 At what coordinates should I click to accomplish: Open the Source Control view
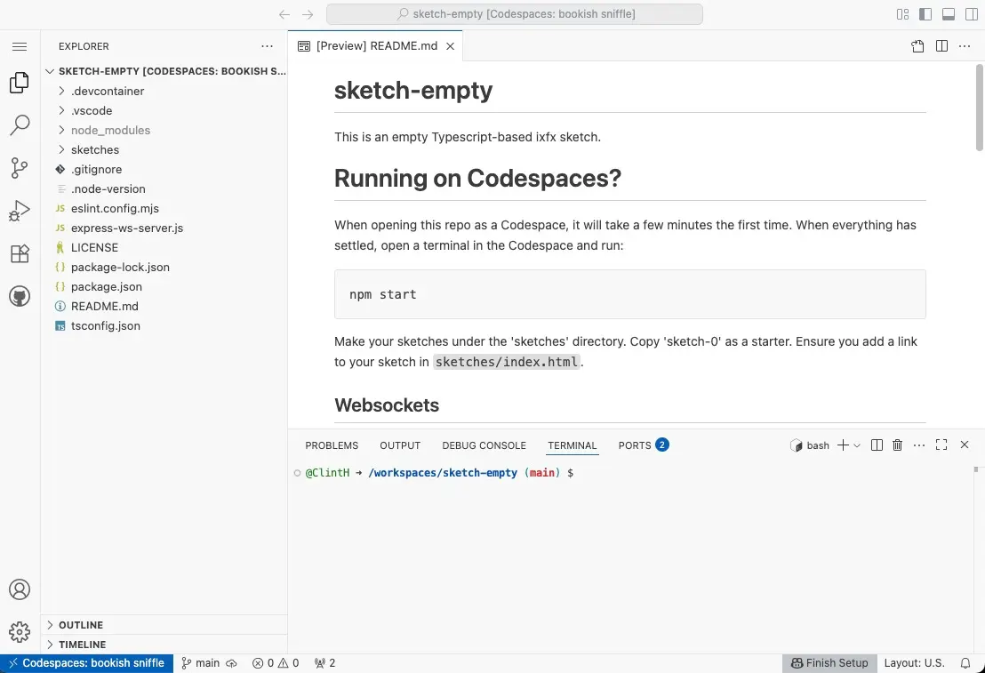pos(20,167)
